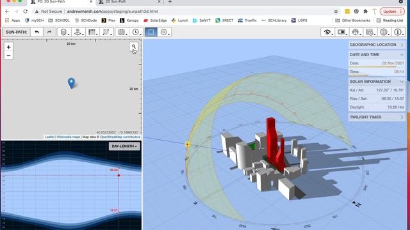Open a new browser tab

pyautogui.click(x=170, y=2)
